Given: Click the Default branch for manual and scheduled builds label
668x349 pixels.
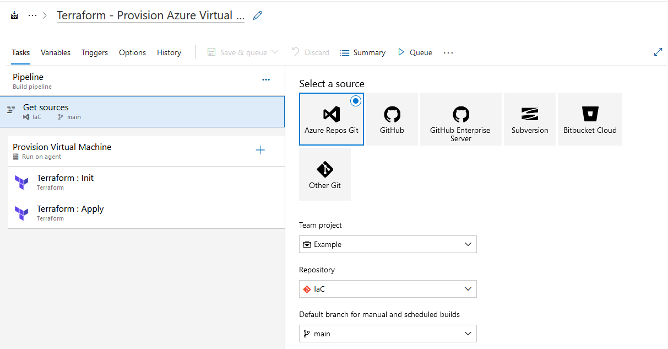Looking at the screenshot, I should pos(379,315).
